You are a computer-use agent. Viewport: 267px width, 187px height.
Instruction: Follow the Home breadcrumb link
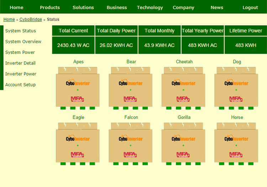click(9, 20)
